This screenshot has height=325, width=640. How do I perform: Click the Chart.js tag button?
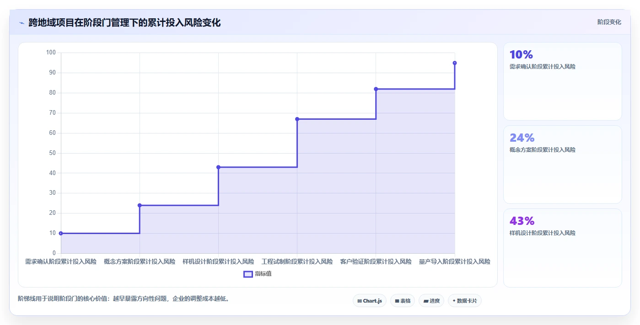click(x=370, y=301)
